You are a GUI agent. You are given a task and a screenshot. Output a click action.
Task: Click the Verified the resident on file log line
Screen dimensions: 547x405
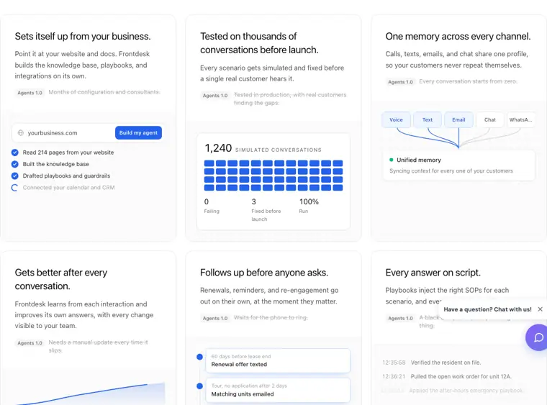click(x=446, y=363)
